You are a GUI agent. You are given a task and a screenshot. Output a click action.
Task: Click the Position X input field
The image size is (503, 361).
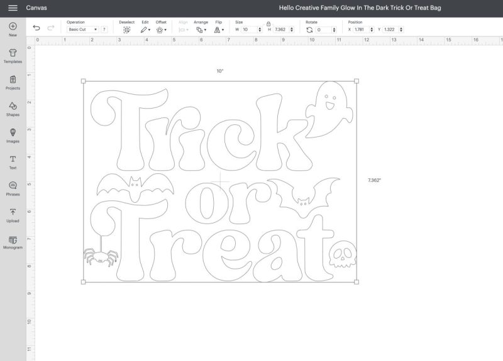coord(361,30)
